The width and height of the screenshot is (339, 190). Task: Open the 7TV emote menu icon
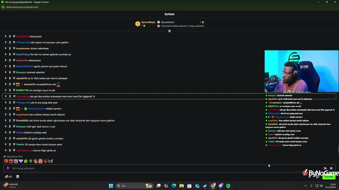coord(325,168)
